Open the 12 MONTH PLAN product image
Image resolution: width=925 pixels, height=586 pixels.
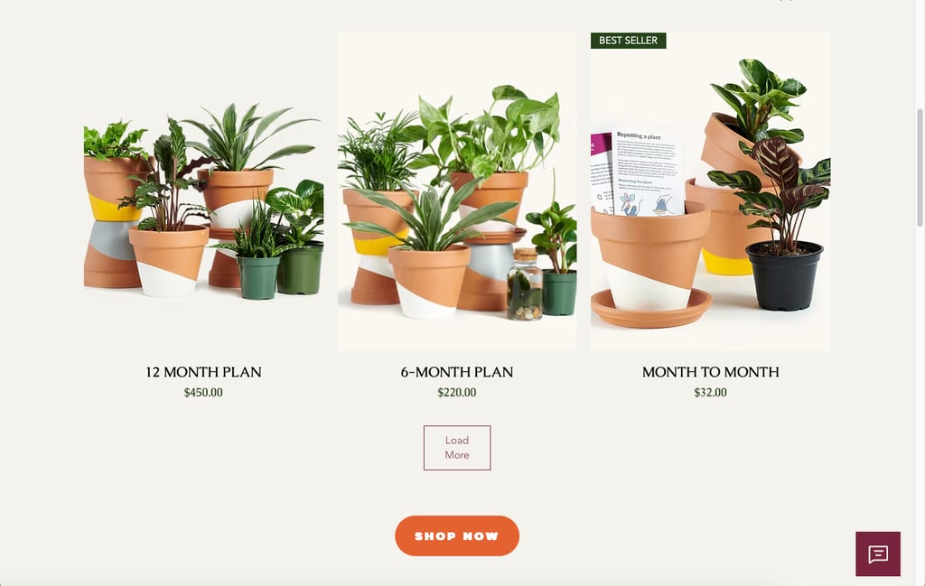tap(203, 191)
